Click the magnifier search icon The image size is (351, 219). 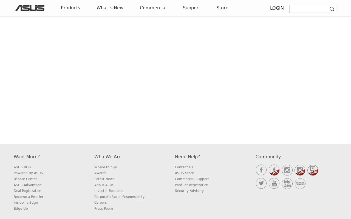tap(332, 9)
